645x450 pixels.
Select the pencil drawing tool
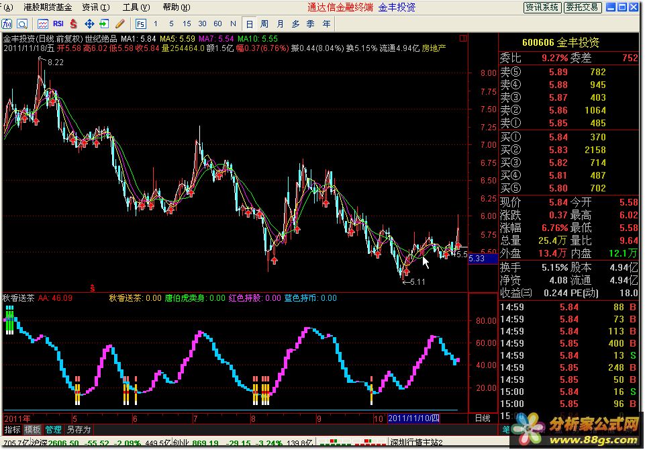(119, 24)
